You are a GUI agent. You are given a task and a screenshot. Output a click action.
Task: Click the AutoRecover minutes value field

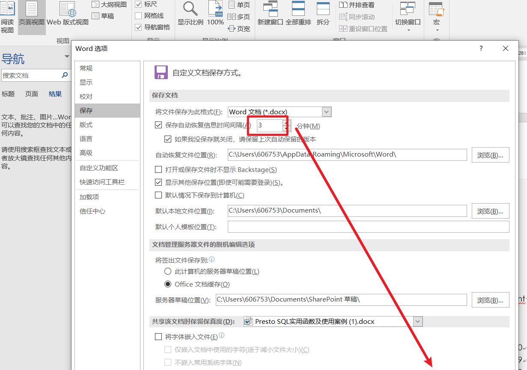pyautogui.click(x=270, y=126)
